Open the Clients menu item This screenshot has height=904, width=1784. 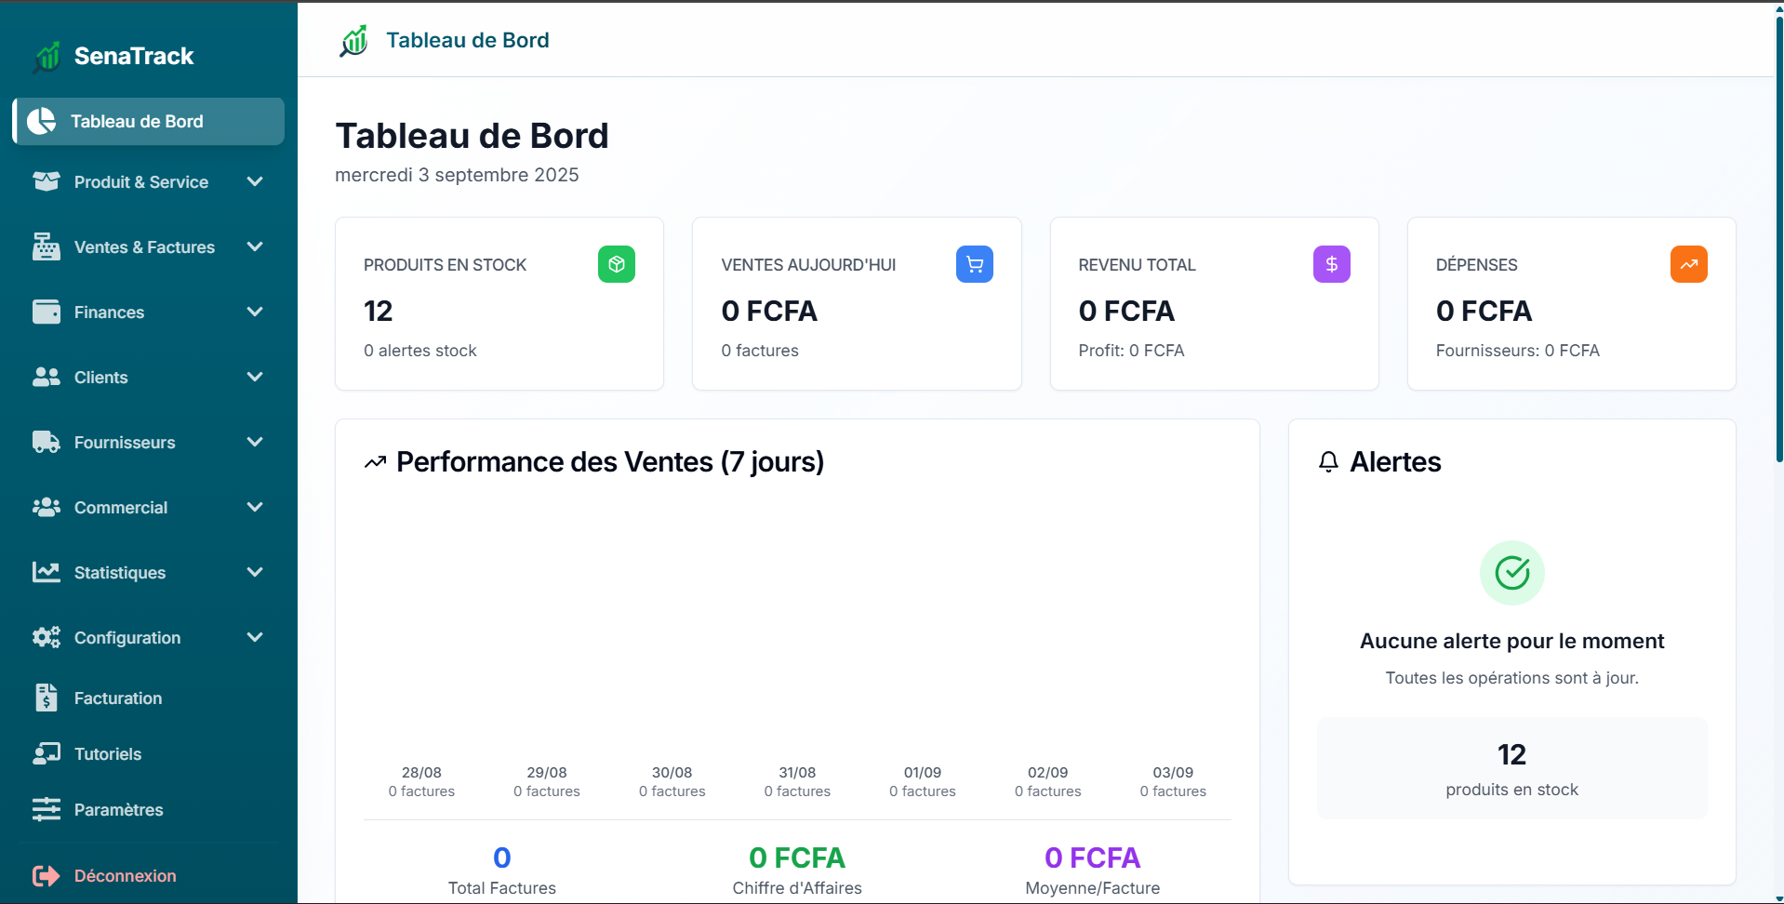(x=101, y=378)
